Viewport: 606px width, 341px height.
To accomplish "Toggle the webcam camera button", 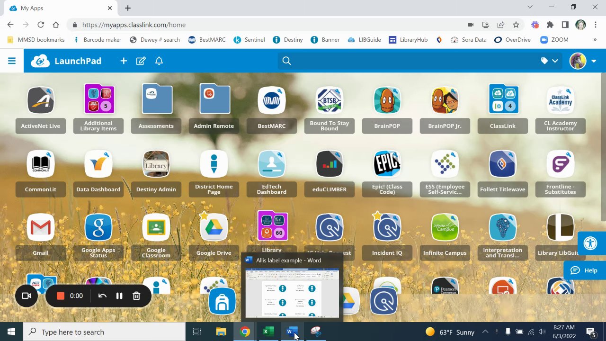I will 27,296.
